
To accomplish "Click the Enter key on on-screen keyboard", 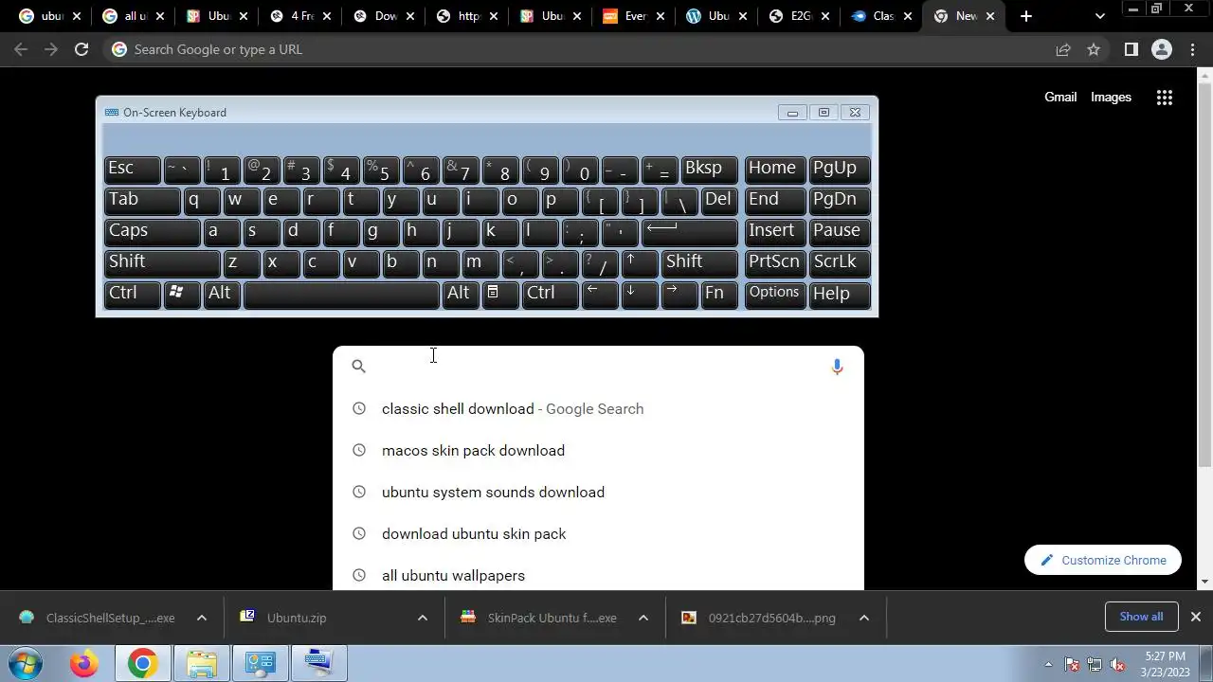I will [690, 232].
